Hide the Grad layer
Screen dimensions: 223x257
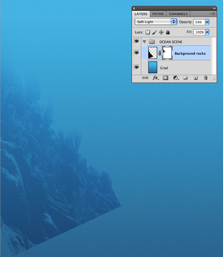pos(136,67)
